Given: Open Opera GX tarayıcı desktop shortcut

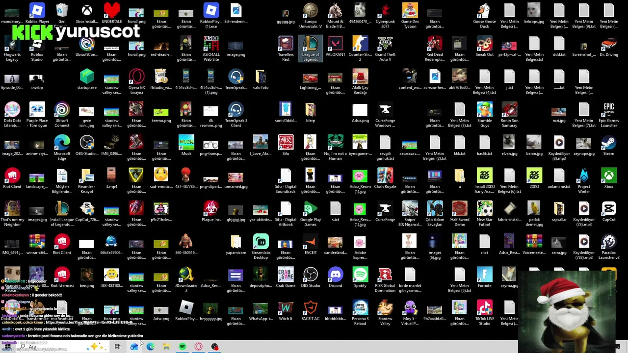Looking at the screenshot, I should tap(136, 82).
